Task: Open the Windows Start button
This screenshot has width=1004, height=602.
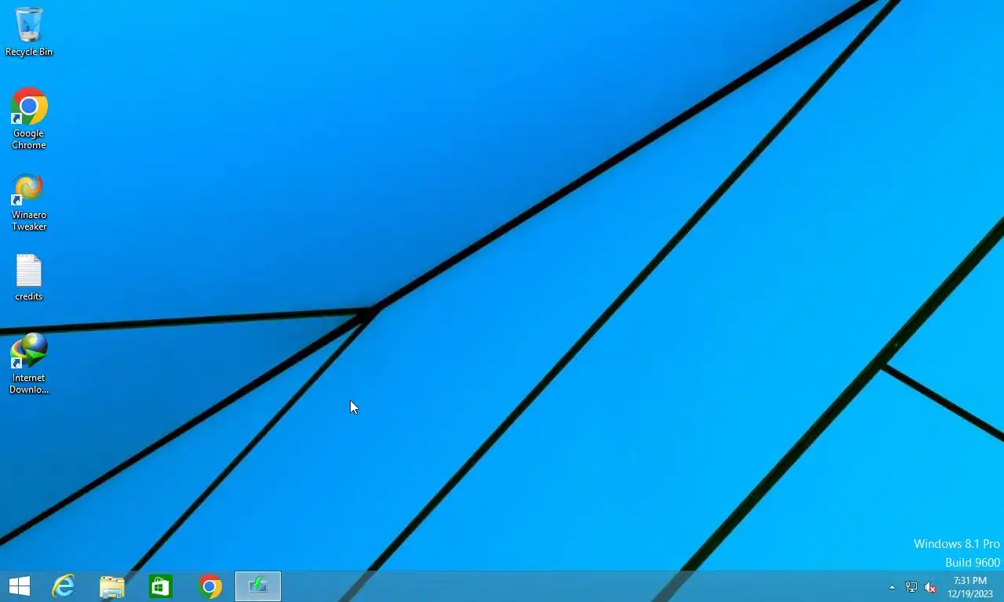Action: pos(19,586)
